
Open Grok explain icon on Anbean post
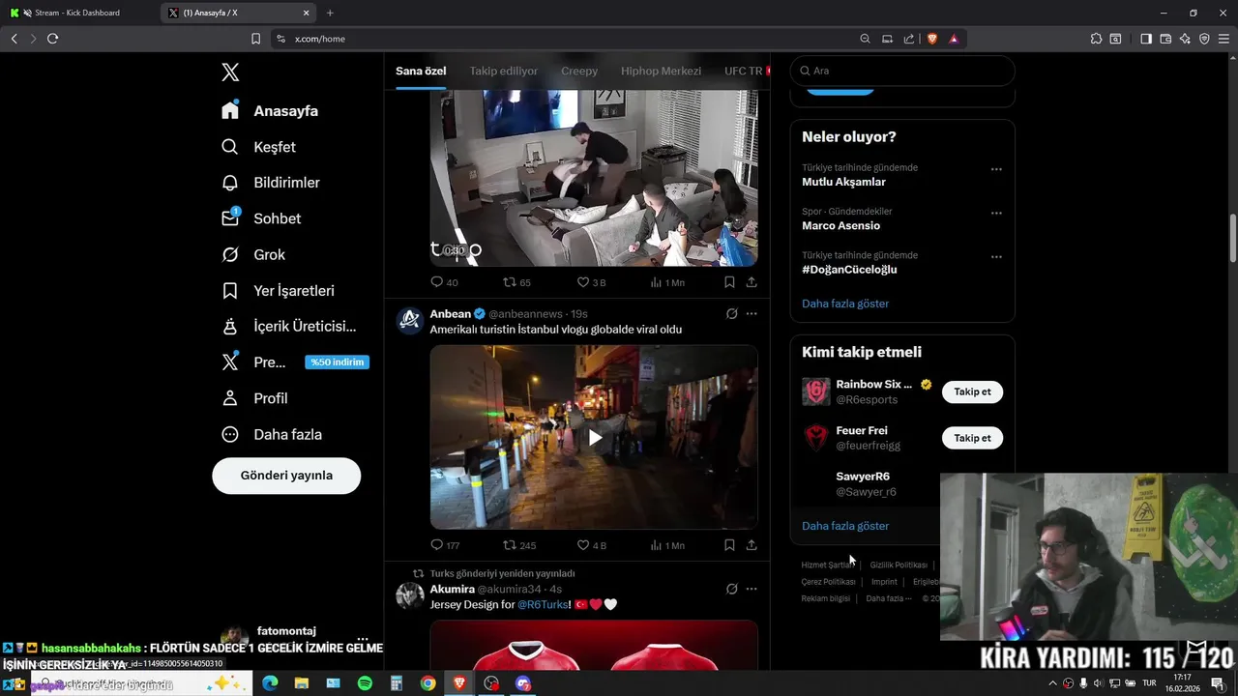pos(732,314)
